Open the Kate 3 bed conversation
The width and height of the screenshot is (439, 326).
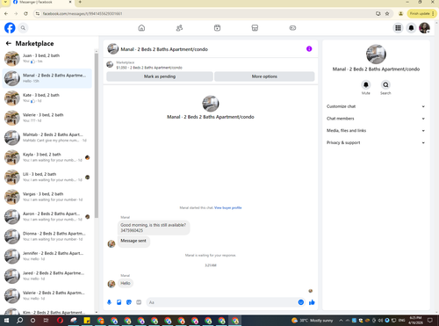[47, 98]
